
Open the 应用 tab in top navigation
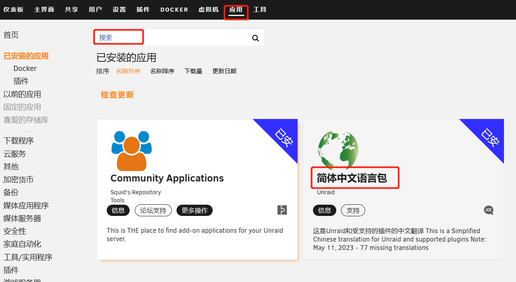[x=236, y=10]
